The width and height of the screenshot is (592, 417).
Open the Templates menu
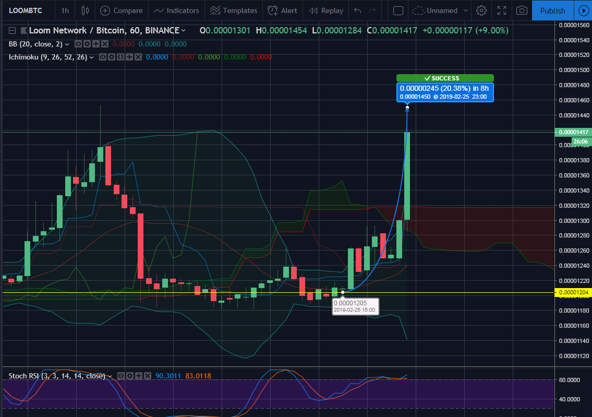[x=234, y=10]
